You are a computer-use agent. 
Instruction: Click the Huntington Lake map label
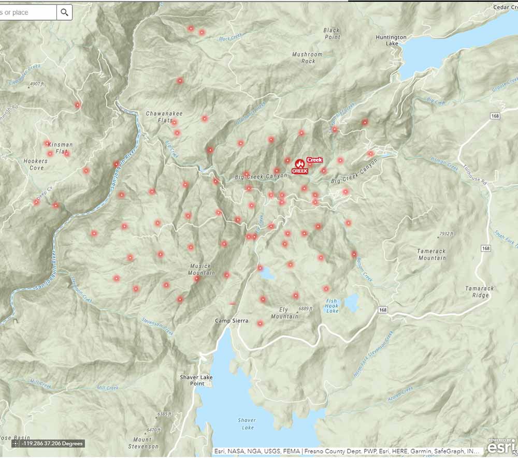point(391,41)
